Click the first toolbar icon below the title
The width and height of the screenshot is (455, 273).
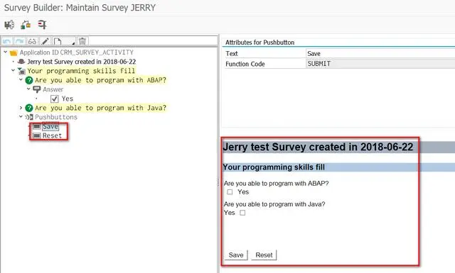tap(9, 25)
